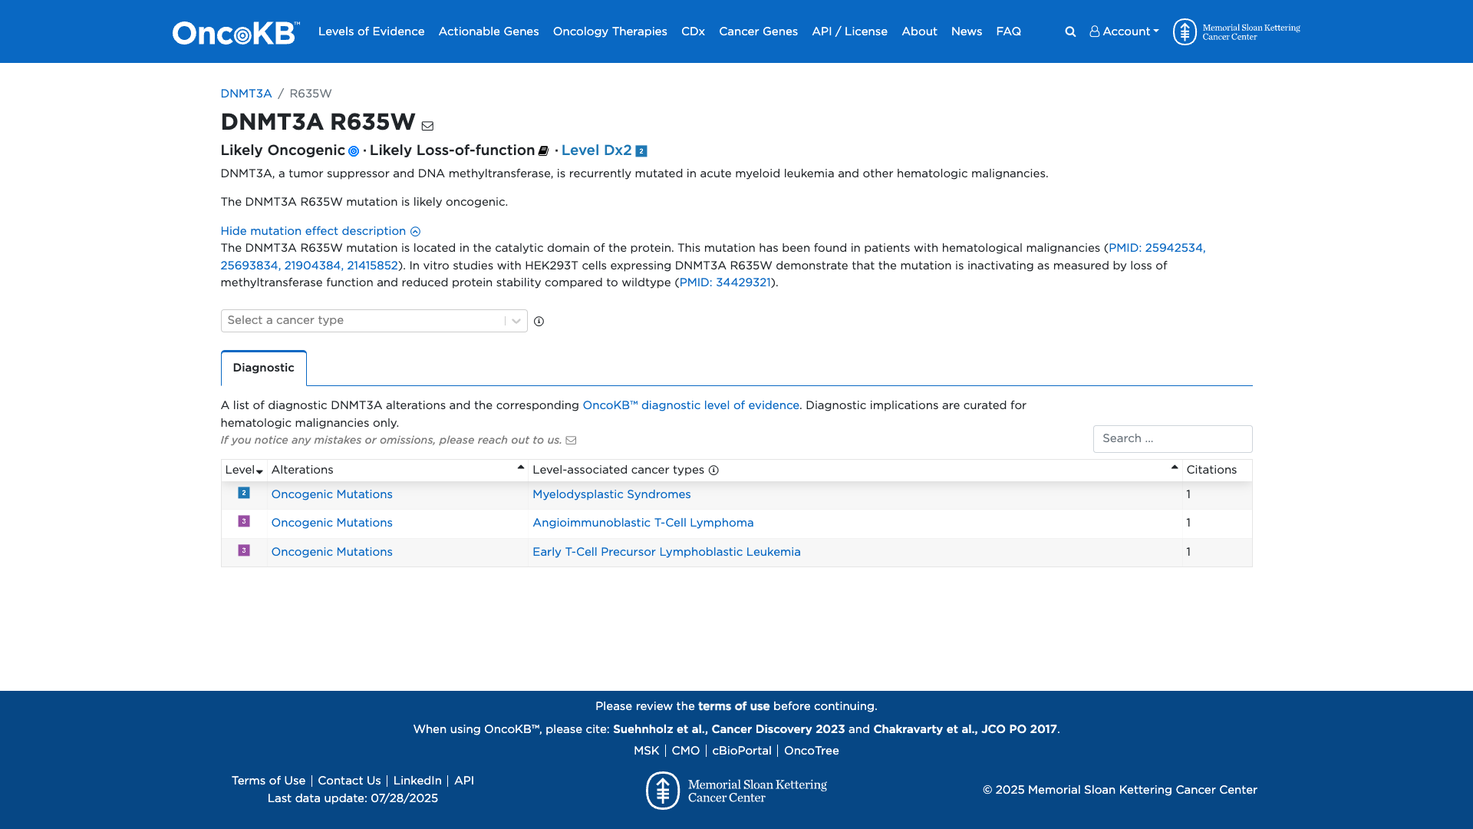
Task: Open Chakravarty et al., JCO PO 2017 citation
Action: pyautogui.click(x=965, y=729)
